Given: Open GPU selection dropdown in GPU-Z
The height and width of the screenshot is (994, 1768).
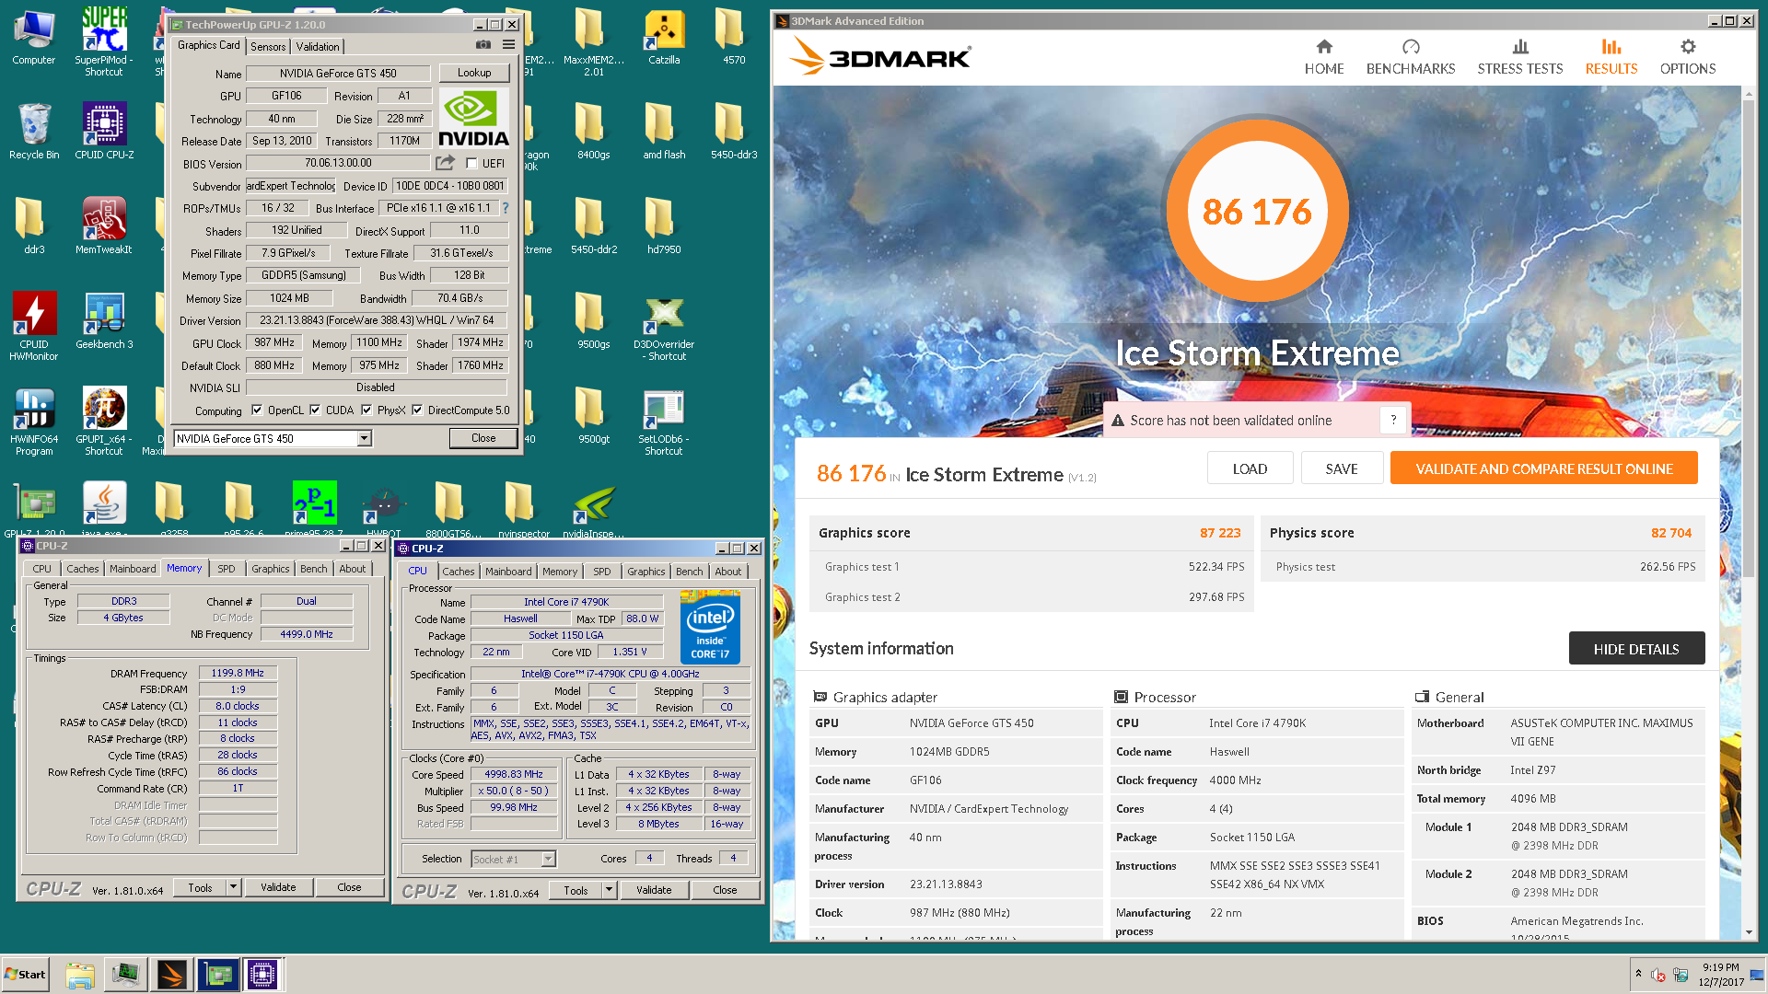Looking at the screenshot, I should tap(365, 438).
